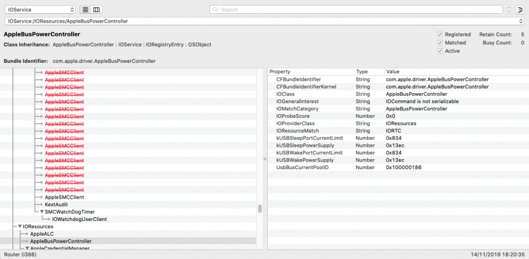This screenshot has width=529, height=259.
Task: Select the IOResourceMatch property row
Action: pos(398,131)
